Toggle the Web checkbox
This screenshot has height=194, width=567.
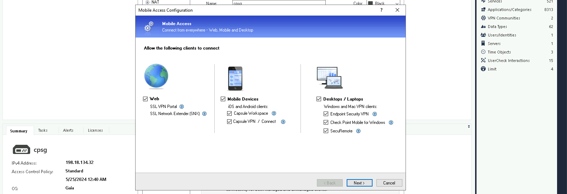coord(145,99)
